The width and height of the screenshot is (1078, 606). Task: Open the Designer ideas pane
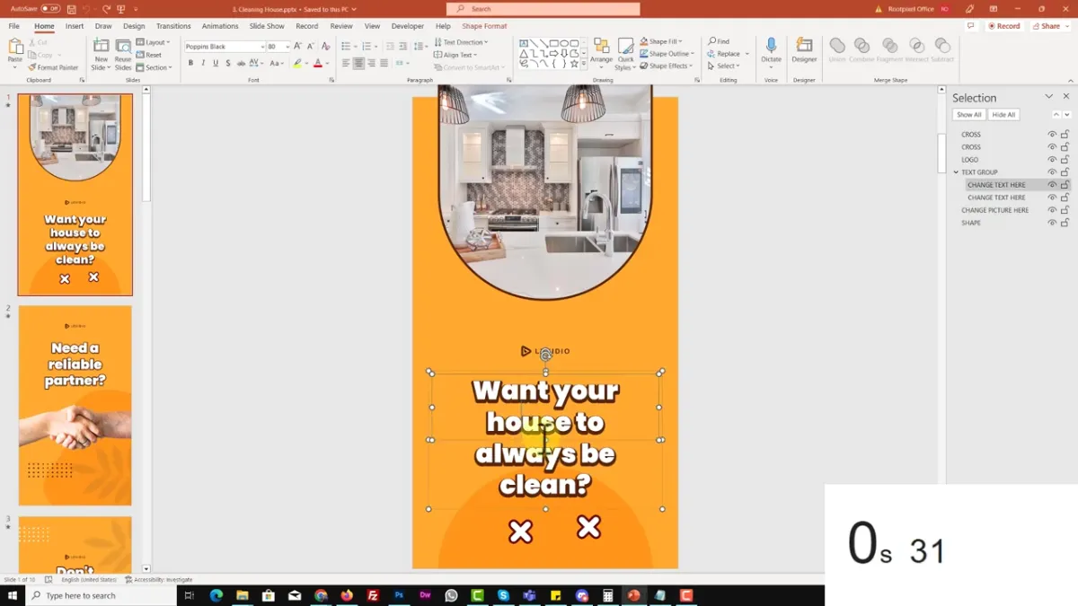point(804,51)
